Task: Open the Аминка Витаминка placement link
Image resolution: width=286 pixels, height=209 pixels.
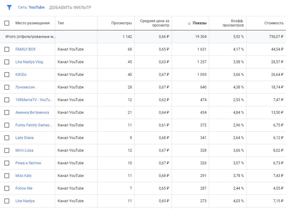Action: tap(32, 112)
